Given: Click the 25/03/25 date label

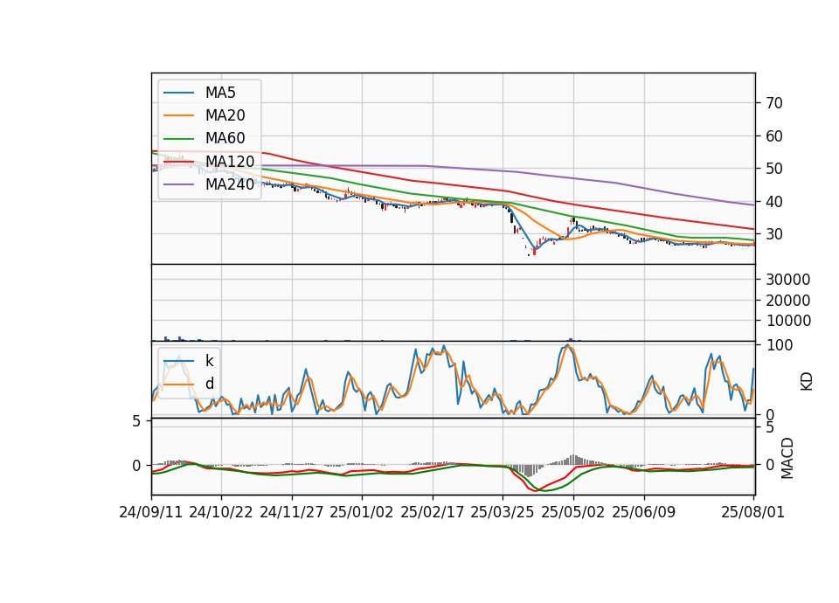Looking at the screenshot, I should coord(503,513).
